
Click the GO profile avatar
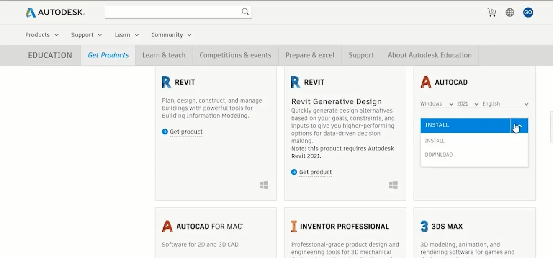click(528, 12)
